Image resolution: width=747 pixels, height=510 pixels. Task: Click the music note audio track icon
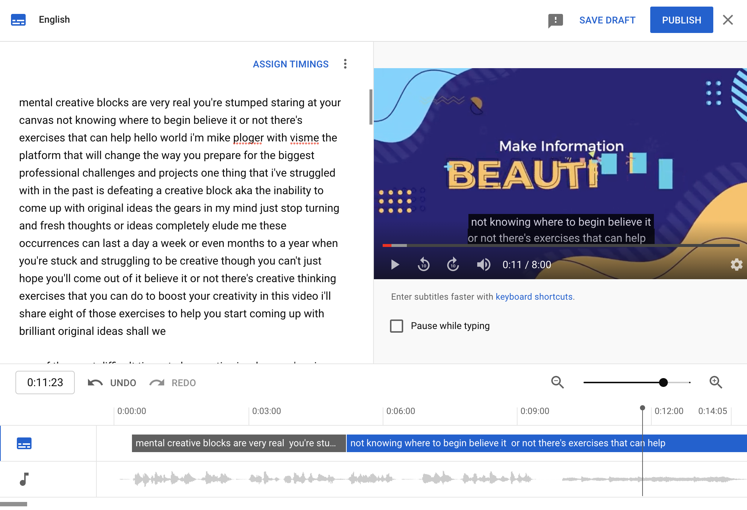24,478
